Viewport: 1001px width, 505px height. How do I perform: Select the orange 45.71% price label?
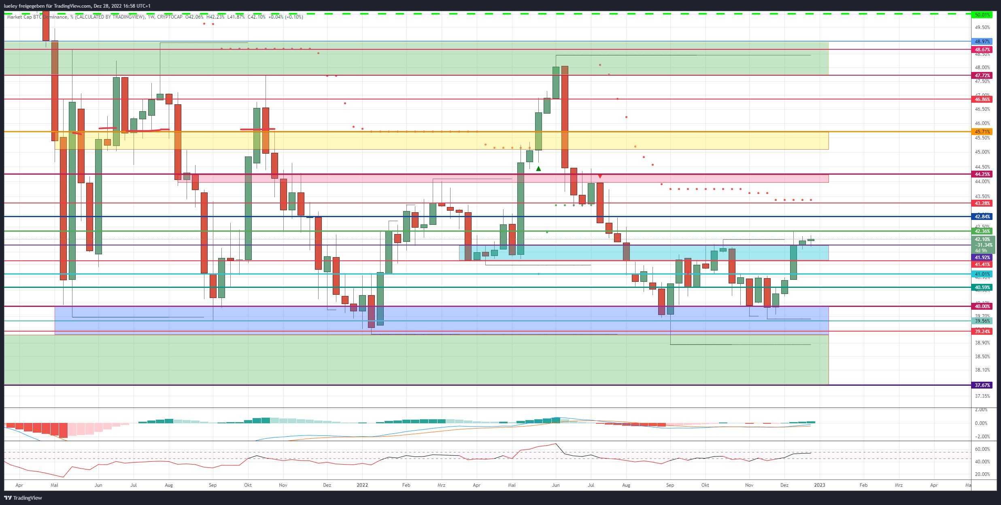point(982,132)
